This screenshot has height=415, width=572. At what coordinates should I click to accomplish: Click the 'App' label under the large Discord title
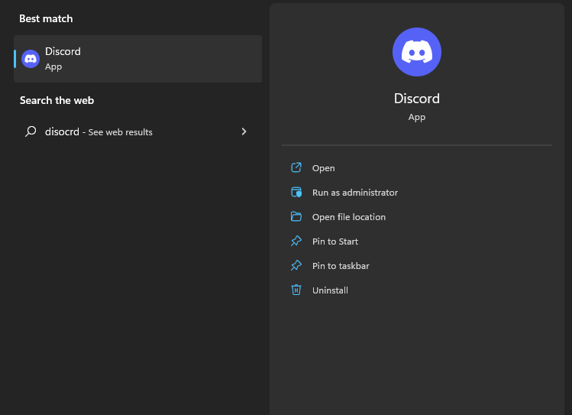[417, 117]
